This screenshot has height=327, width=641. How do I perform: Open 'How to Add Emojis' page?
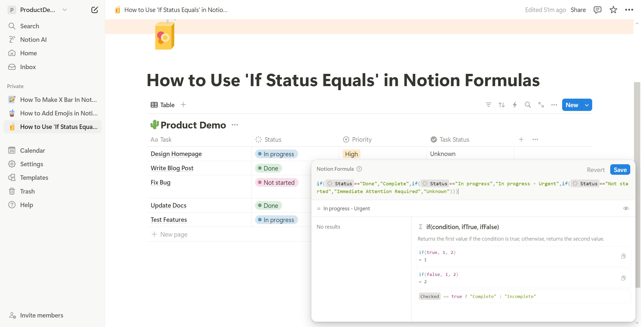(52, 113)
